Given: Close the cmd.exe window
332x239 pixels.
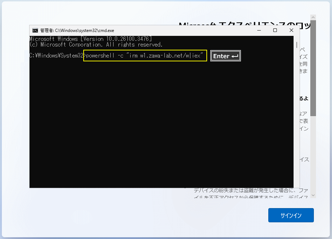Looking at the screenshot, I should point(291,31).
